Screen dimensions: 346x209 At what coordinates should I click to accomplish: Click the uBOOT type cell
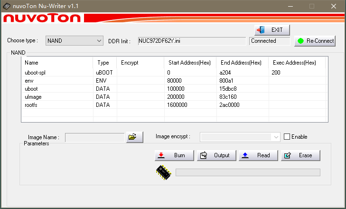coord(104,73)
